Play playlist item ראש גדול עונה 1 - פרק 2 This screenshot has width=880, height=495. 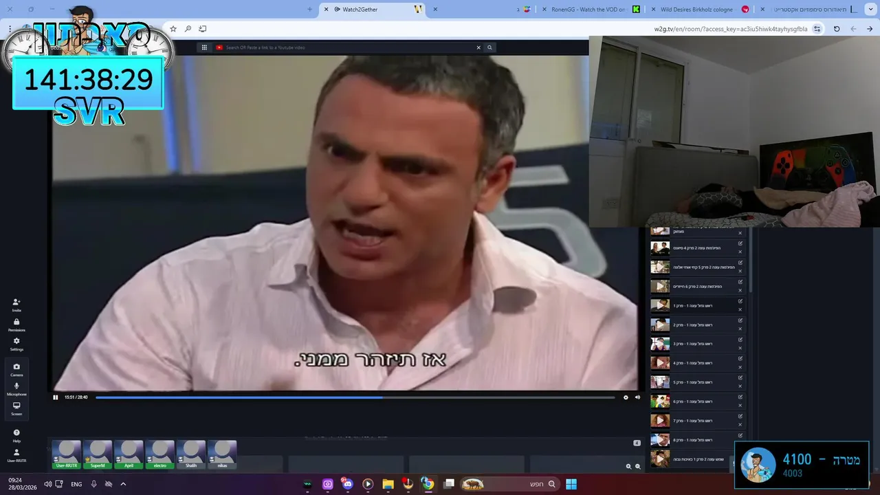tap(660, 324)
